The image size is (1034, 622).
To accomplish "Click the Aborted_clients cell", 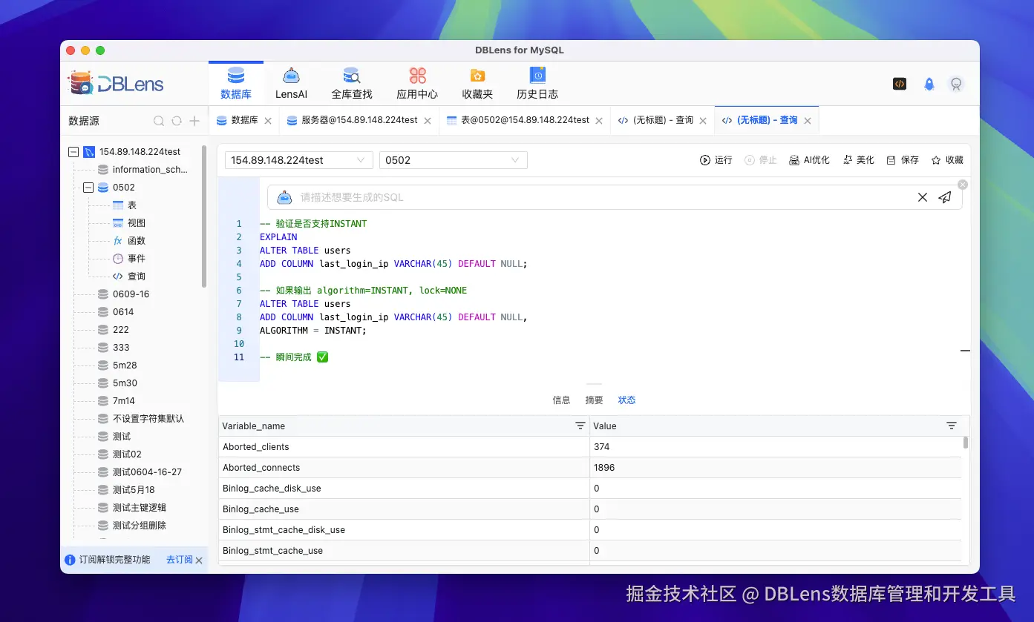I will pyautogui.click(x=404, y=447).
